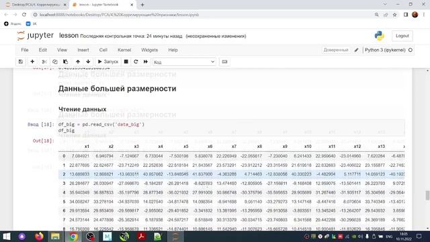Click the x1 column header

(87, 147)
